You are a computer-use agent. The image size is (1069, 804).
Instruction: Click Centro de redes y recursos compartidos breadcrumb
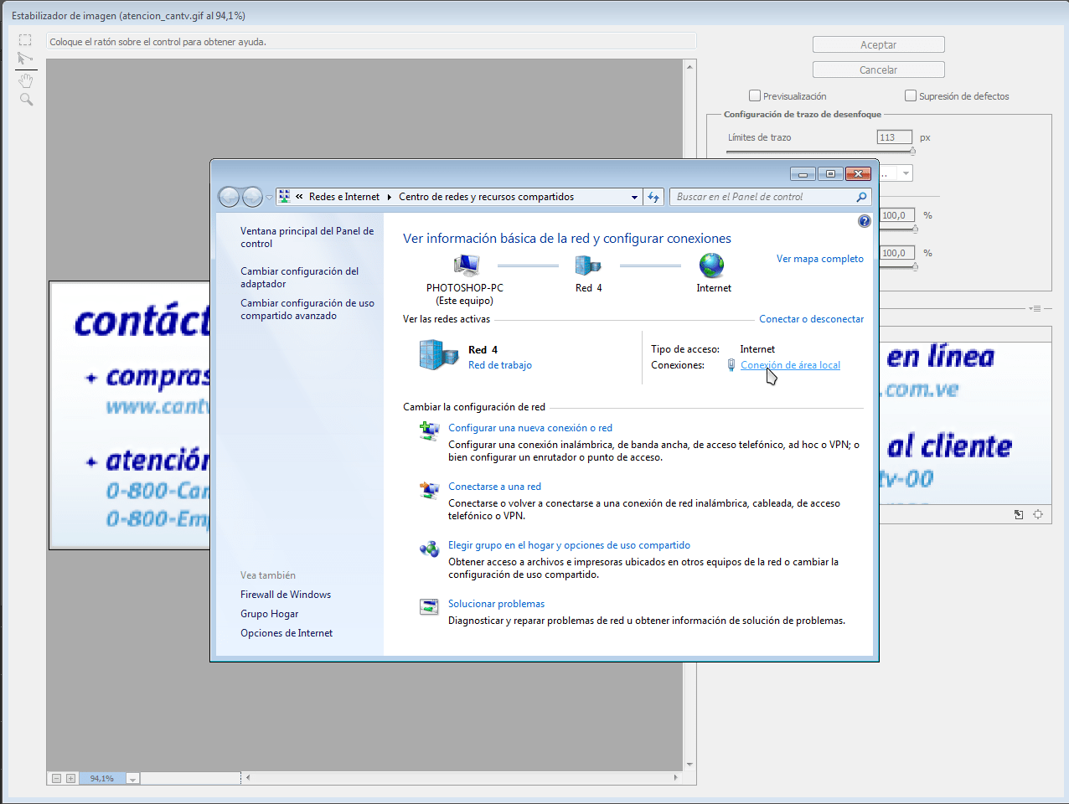[486, 197]
